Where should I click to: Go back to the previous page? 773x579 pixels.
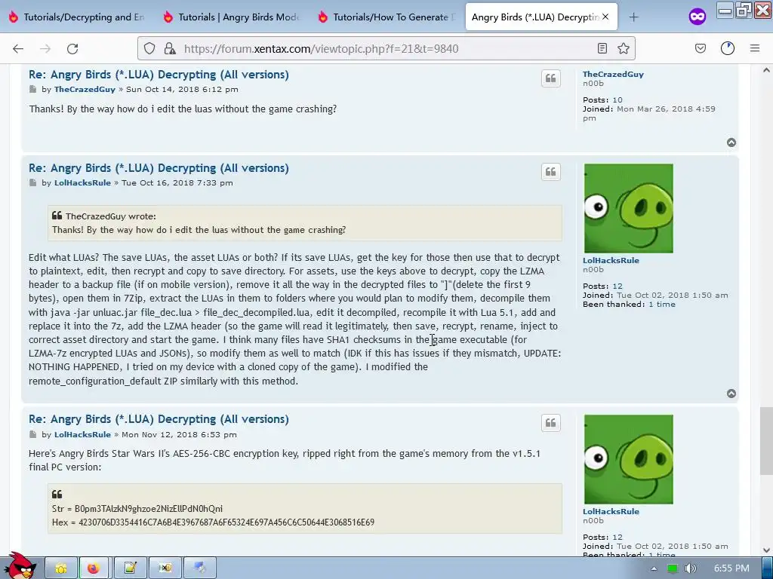click(x=18, y=48)
